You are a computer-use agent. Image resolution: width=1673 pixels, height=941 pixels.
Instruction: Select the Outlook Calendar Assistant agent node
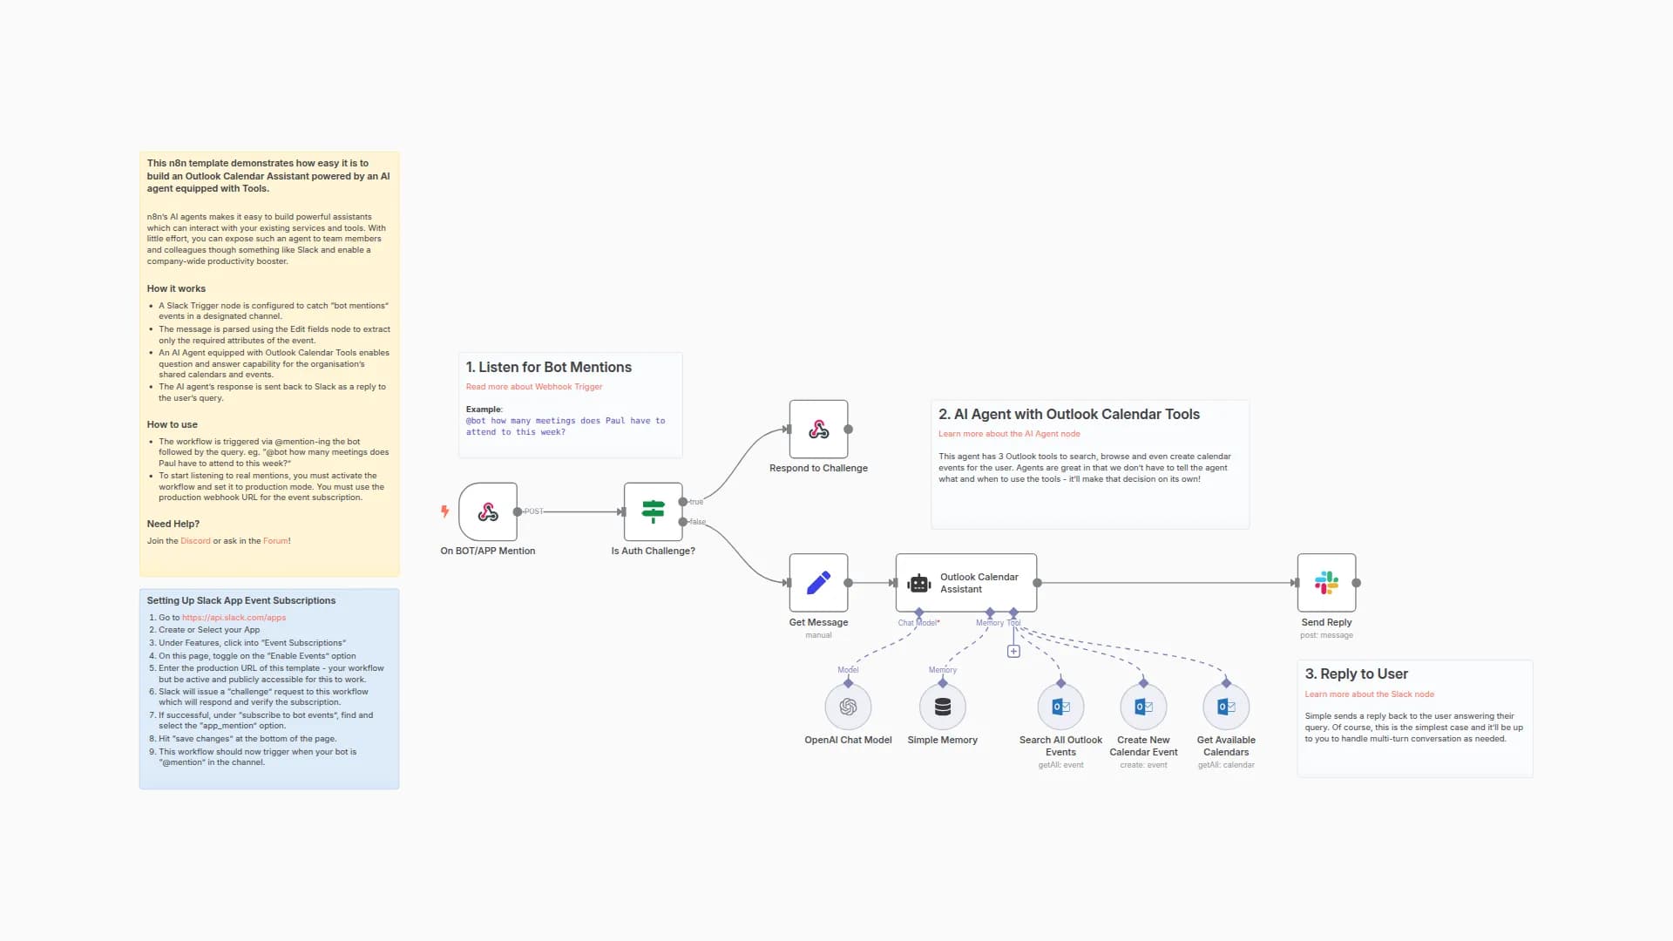[966, 583]
